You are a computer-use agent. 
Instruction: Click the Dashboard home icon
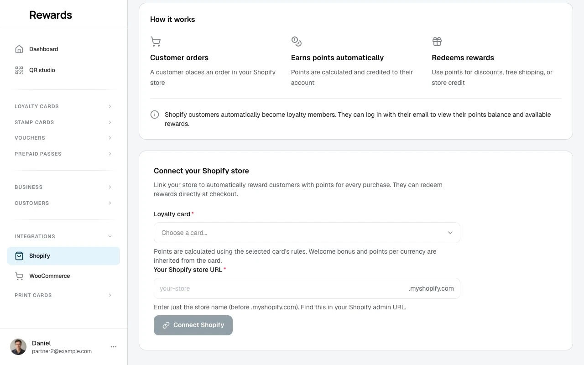[19, 49]
